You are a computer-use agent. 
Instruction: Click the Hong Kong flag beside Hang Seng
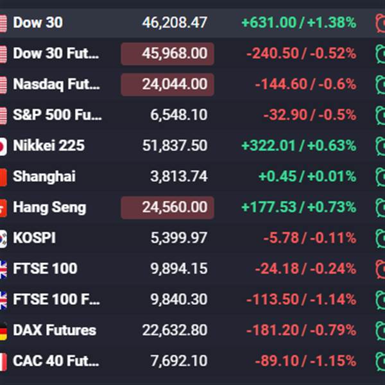tap(3, 207)
